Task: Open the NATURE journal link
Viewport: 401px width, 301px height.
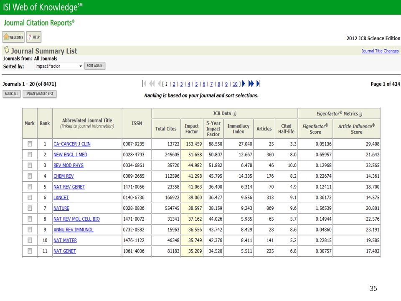Action: 61,209
